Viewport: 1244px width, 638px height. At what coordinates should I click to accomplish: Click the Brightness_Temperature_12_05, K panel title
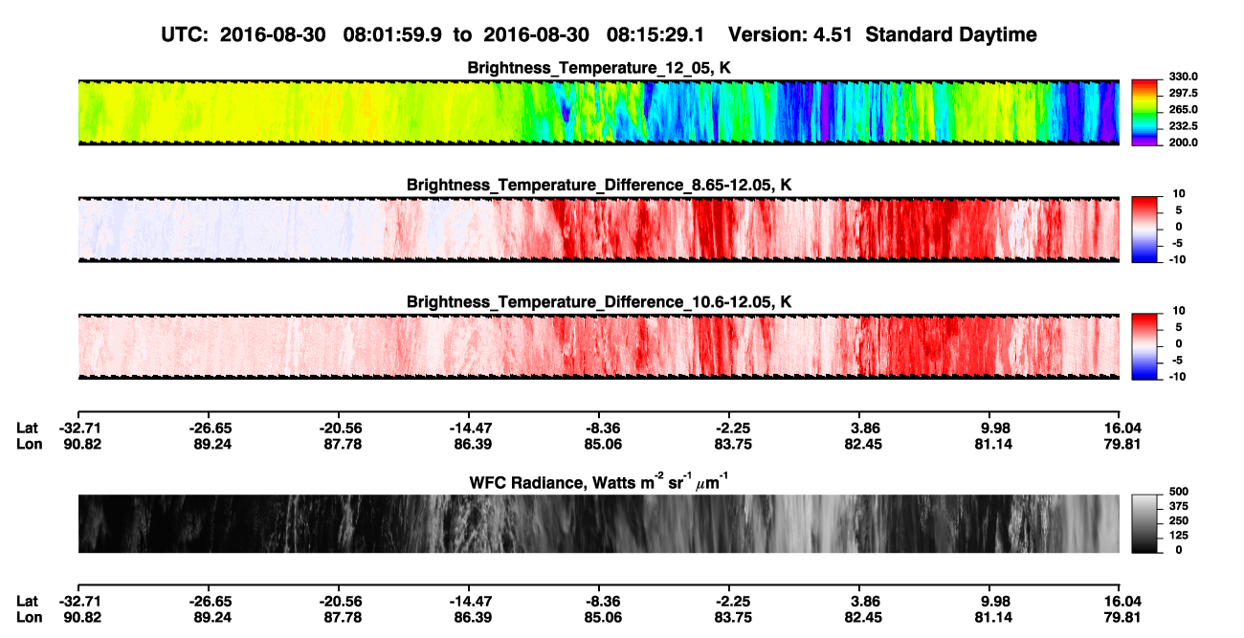tap(599, 67)
